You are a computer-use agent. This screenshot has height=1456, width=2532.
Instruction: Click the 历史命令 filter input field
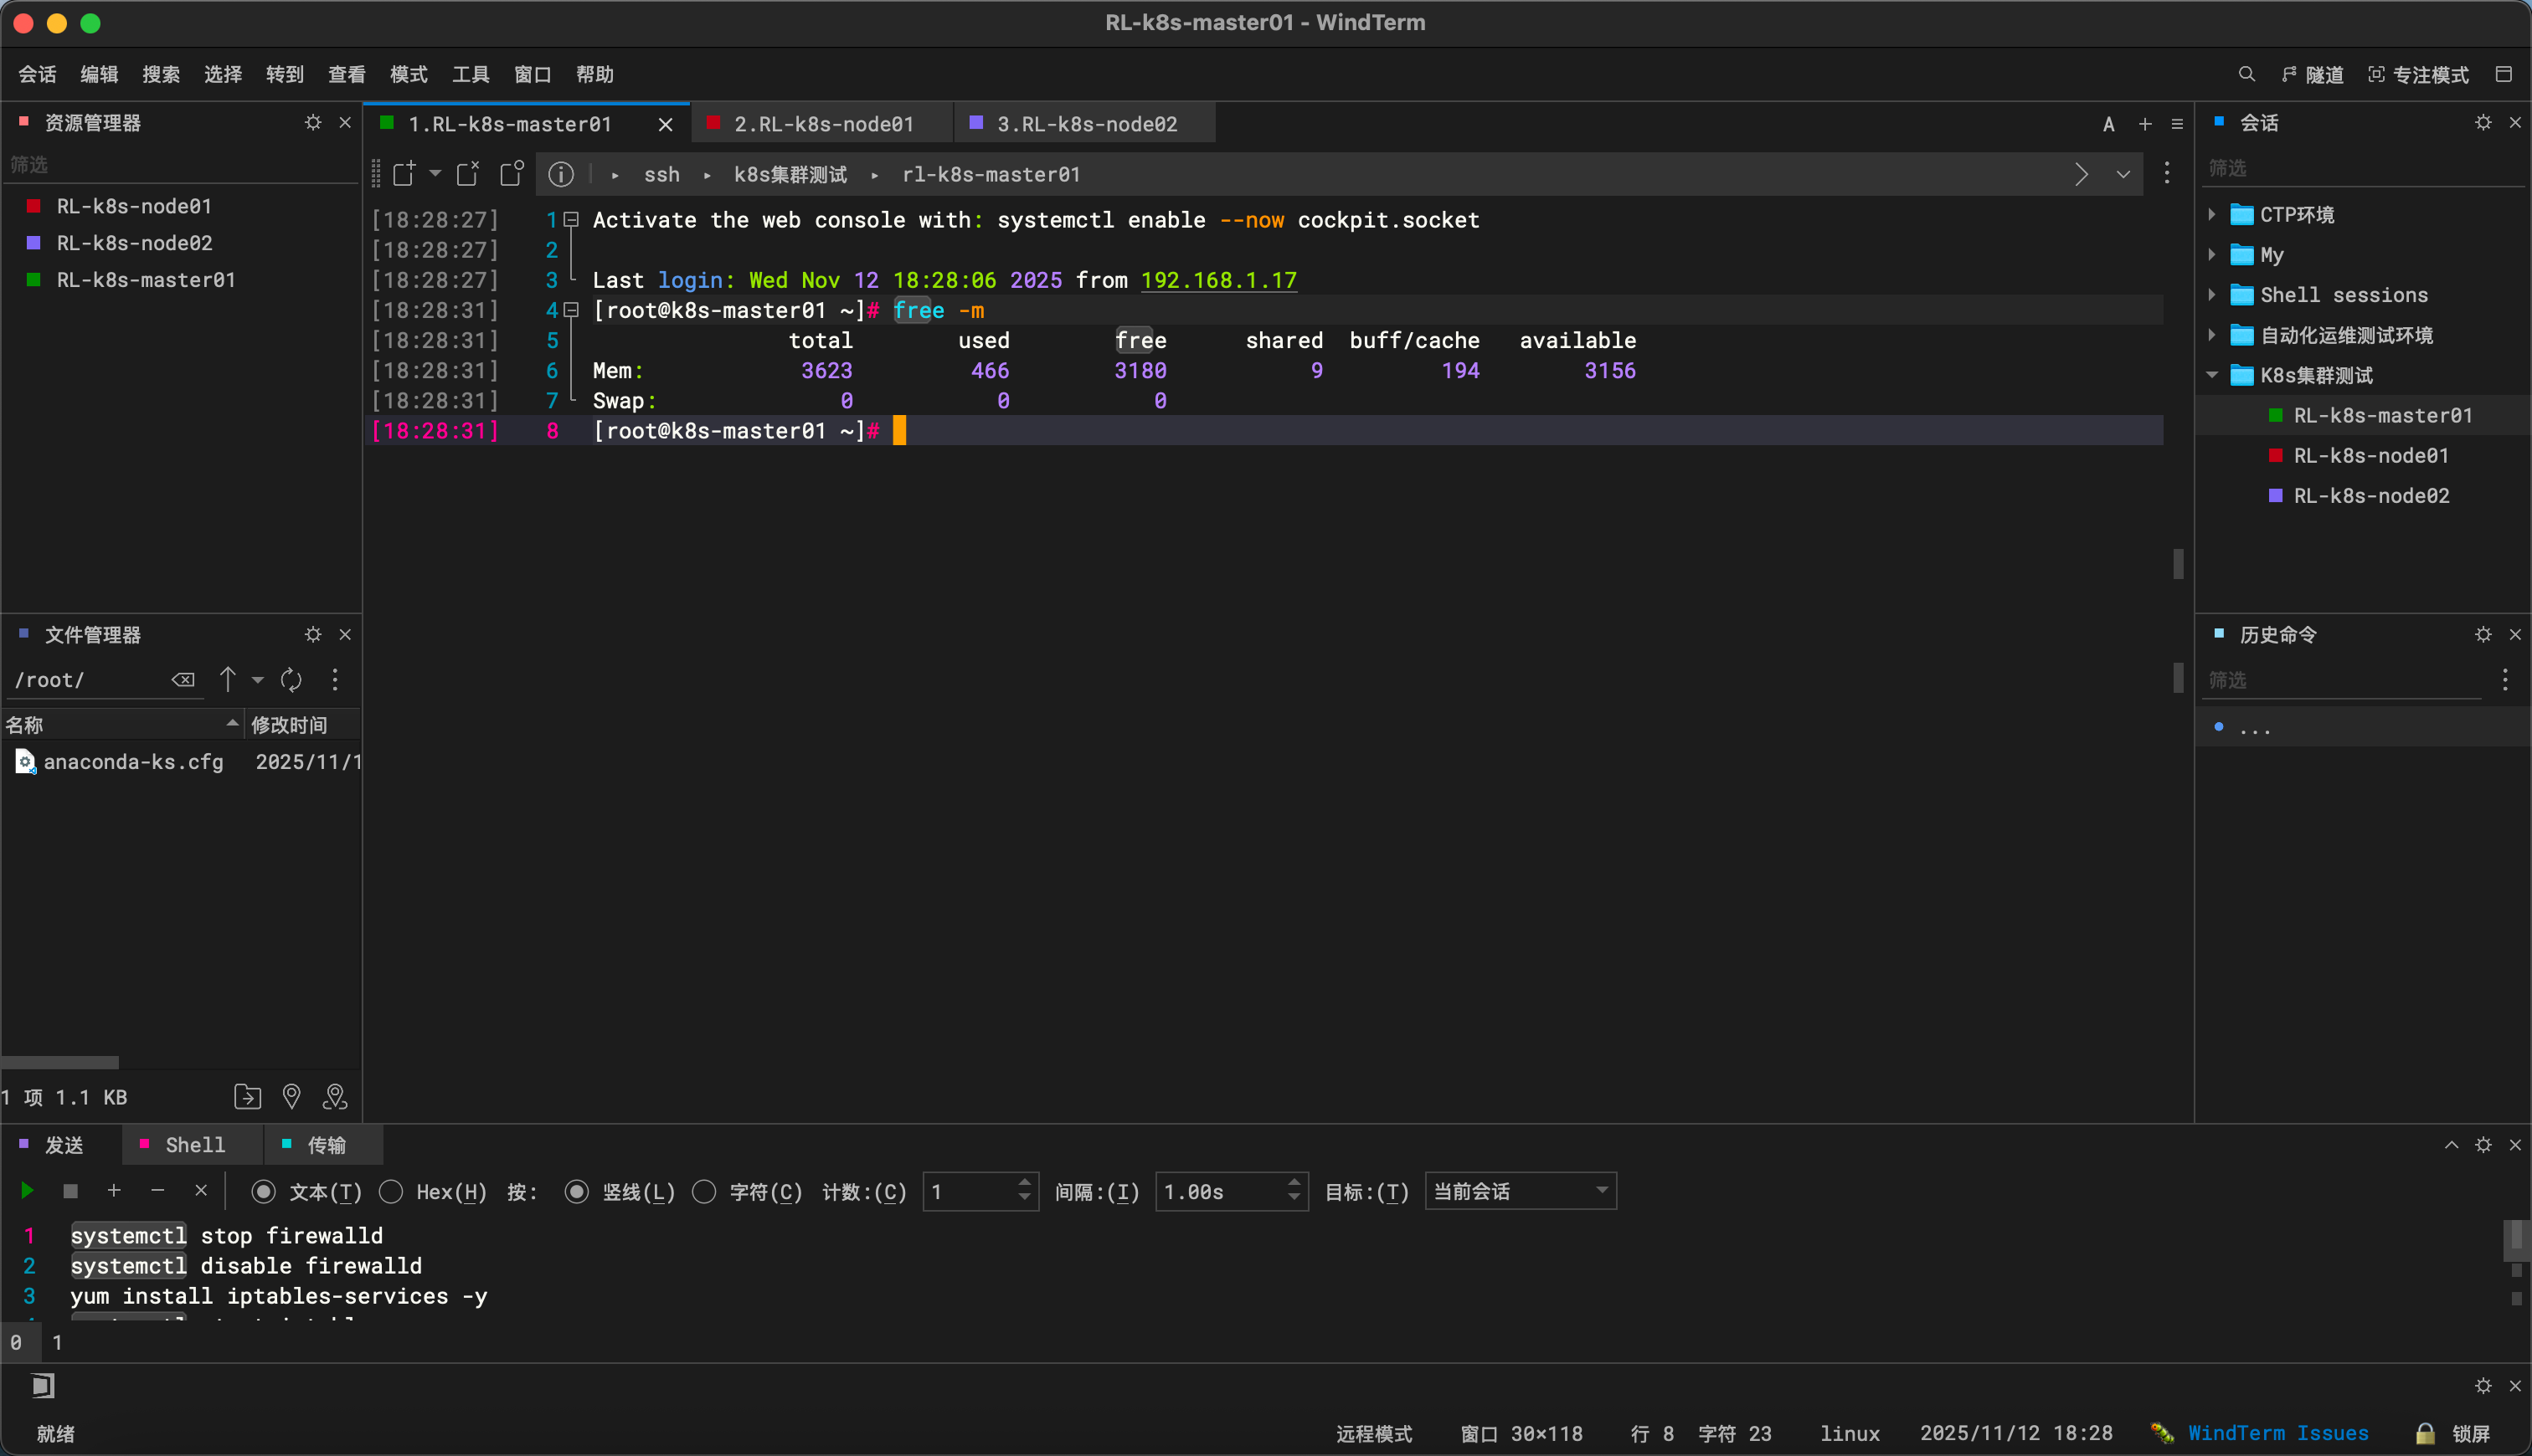pyautogui.click(x=2341, y=680)
